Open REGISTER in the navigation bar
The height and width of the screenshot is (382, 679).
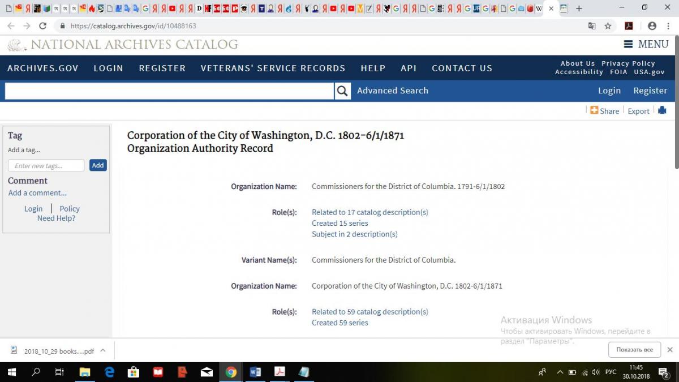162,68
